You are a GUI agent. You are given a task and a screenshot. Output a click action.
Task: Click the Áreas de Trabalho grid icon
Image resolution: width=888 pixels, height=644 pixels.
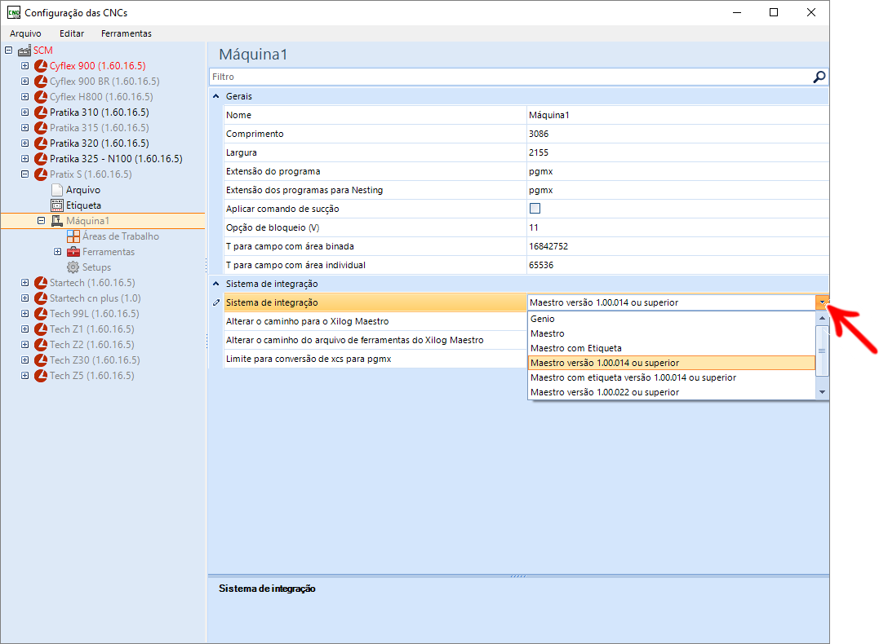coord(73,236)
